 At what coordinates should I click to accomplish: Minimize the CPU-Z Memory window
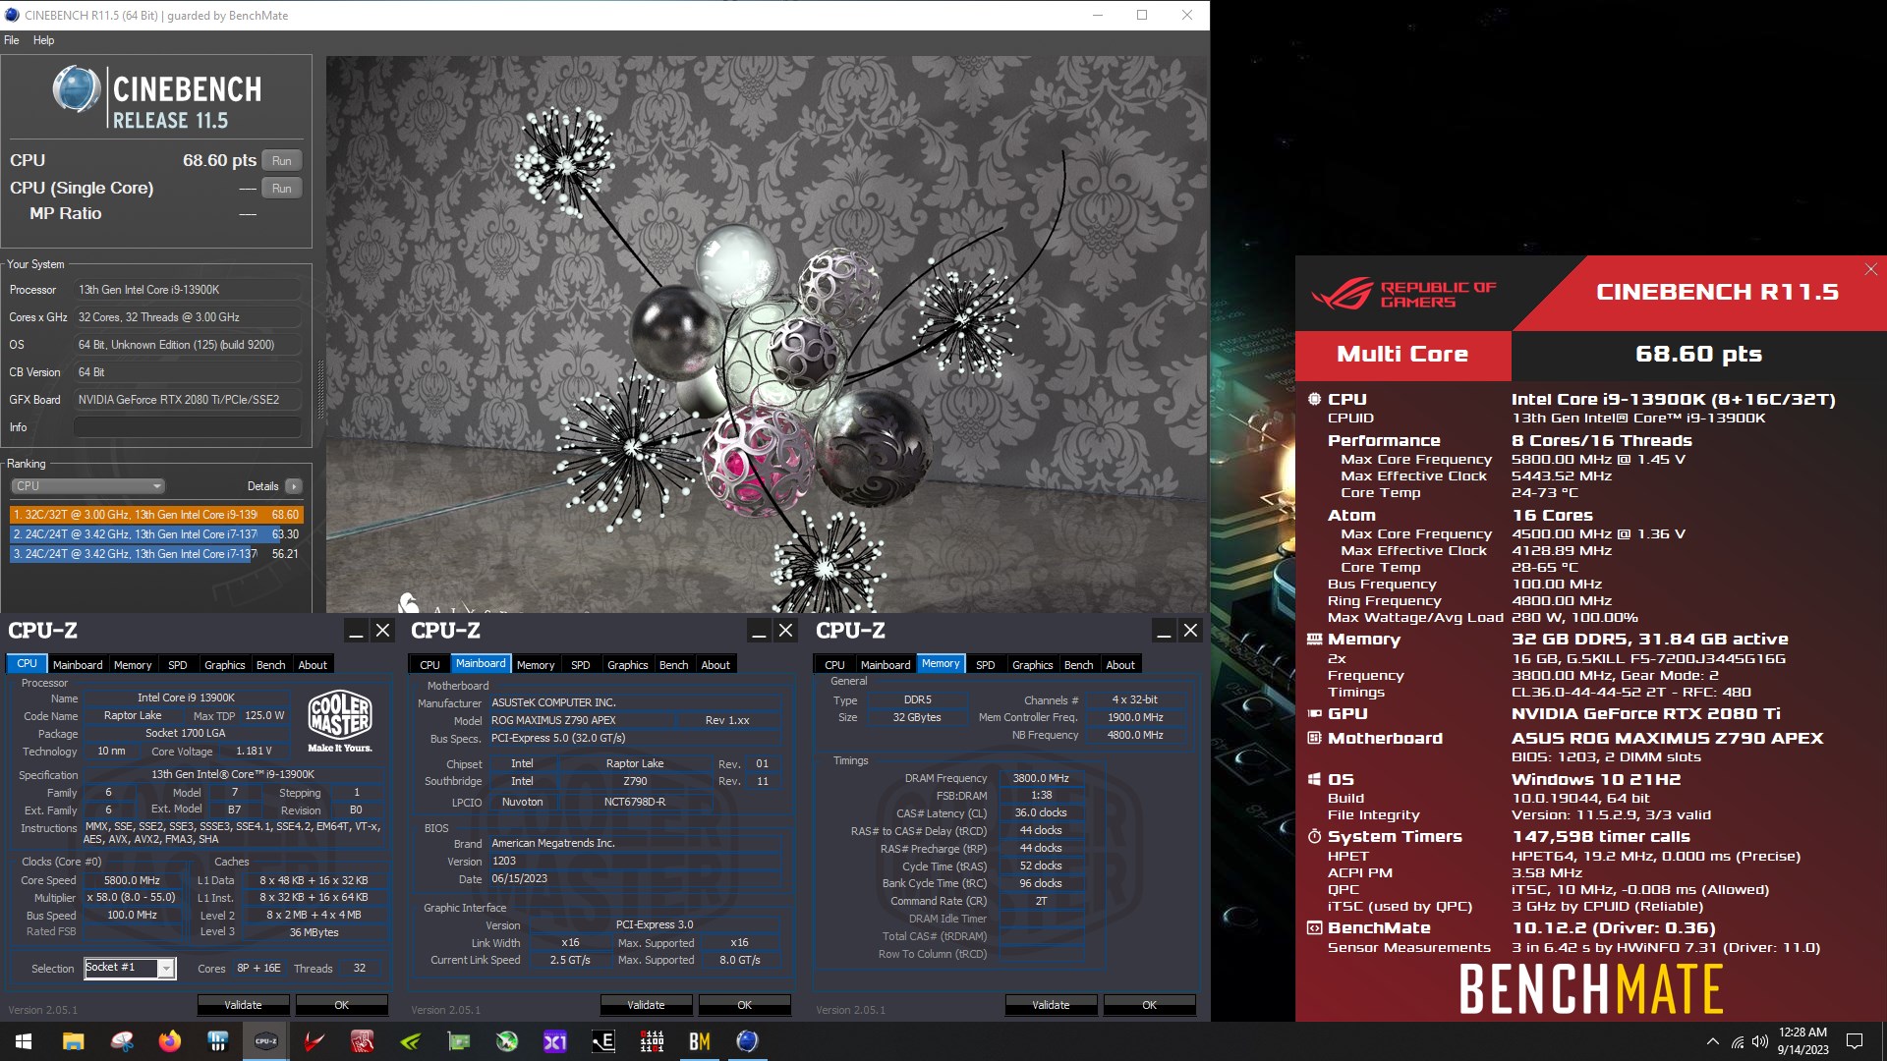click(x=1164, y=631)
